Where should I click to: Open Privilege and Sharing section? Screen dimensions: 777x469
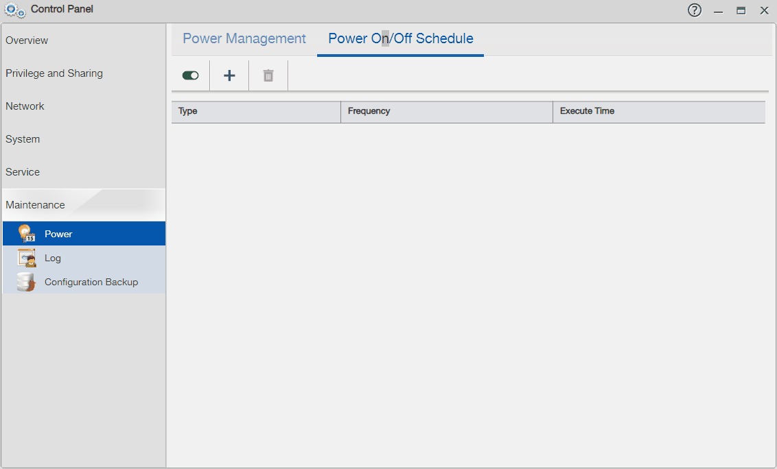pyautogui.click(x=84, y=73)
